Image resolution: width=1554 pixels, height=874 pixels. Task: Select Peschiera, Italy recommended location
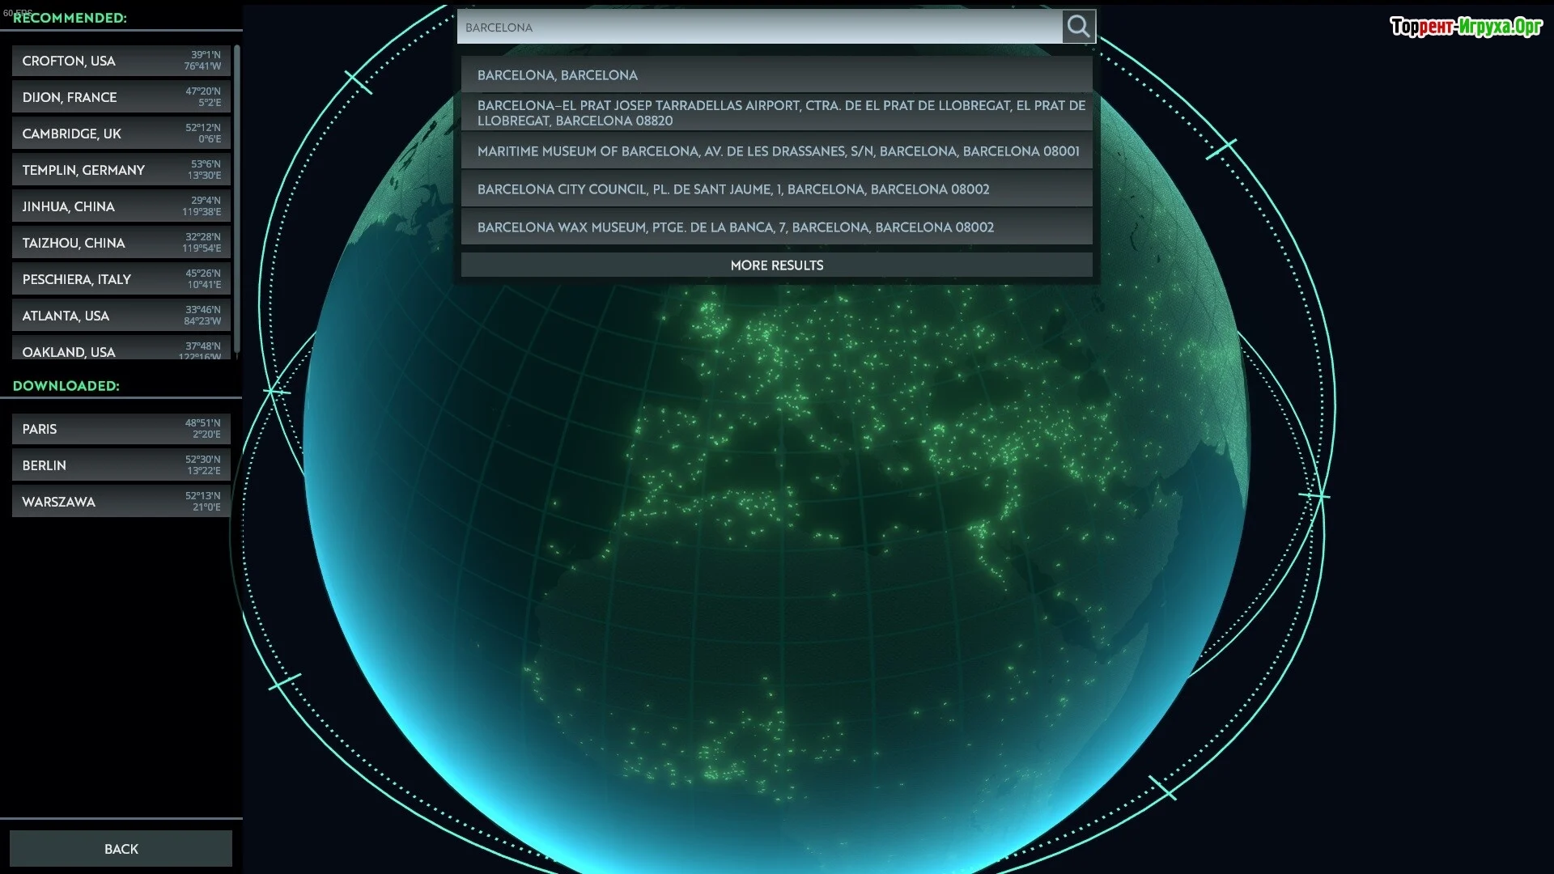click(121, 280)
